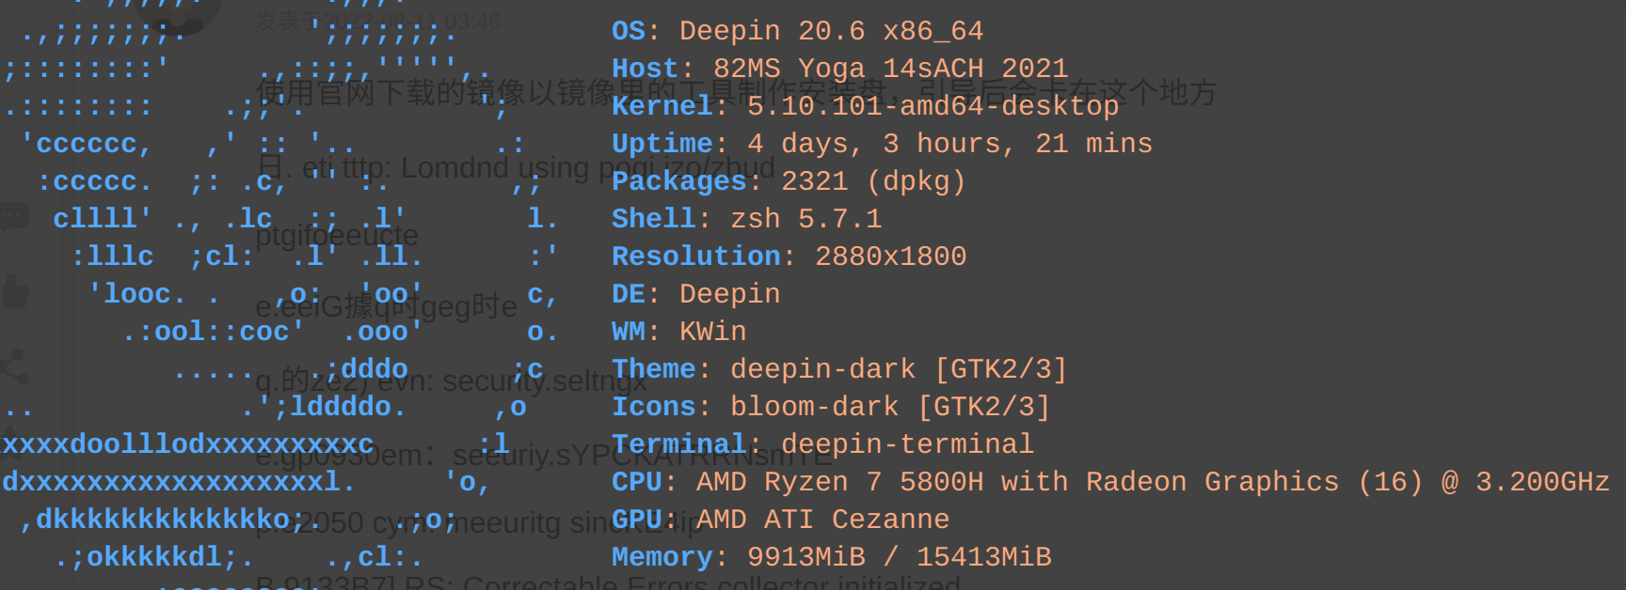1626x590 pixels.
Task: Click the Theme: deepin-dark line
Action: 839,369
